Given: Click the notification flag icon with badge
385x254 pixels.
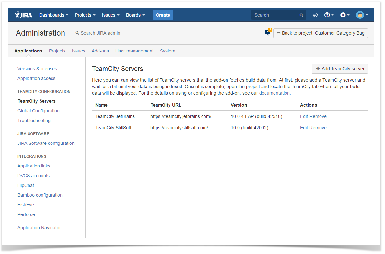Looking at the screenshot, I should tap(268, 32).
